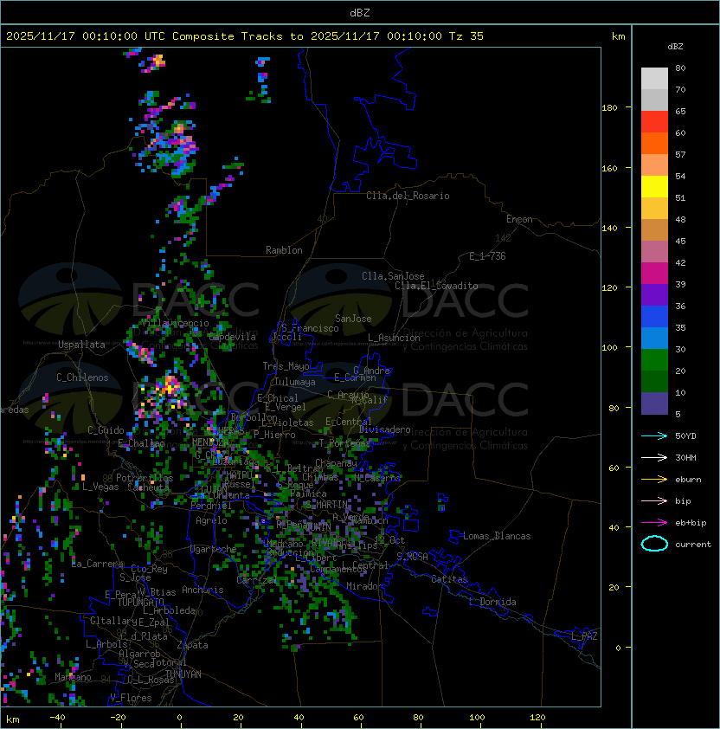Click the white 30HM arrow legend icon

pos(654,458)
